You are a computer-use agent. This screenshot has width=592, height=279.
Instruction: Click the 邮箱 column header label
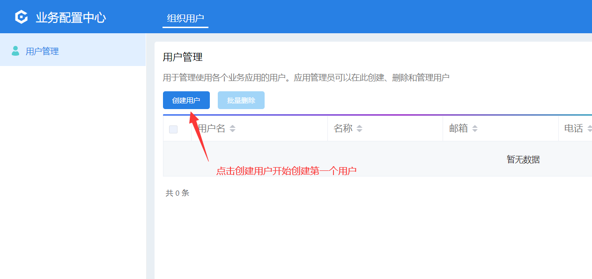point(459,129)
